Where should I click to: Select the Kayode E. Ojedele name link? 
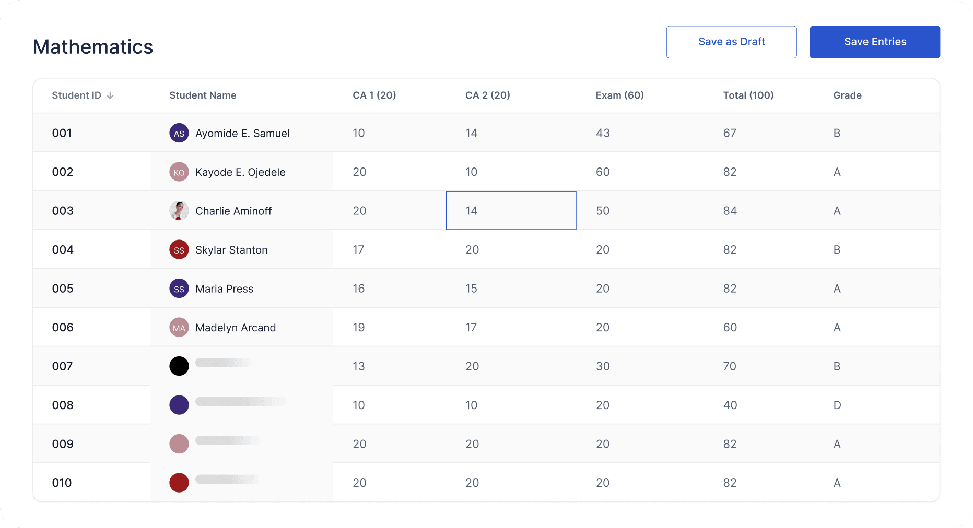[240, 172]
